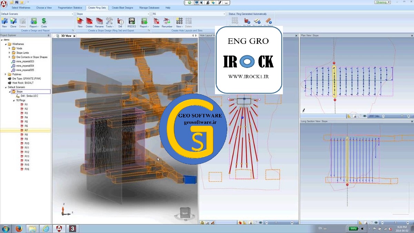Image resolution: width=414 pixels, height=233 pixels.
Task: Open the Default Scenario dropdown
Action: tap(72, 14)
